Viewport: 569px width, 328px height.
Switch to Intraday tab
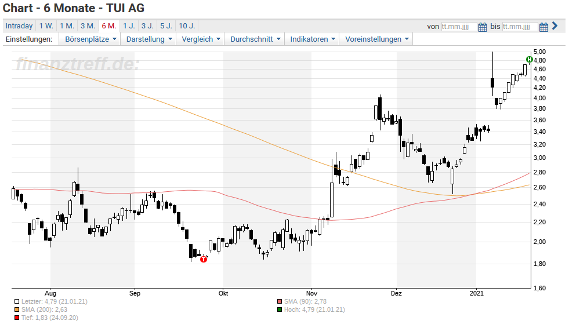point(19,26)
